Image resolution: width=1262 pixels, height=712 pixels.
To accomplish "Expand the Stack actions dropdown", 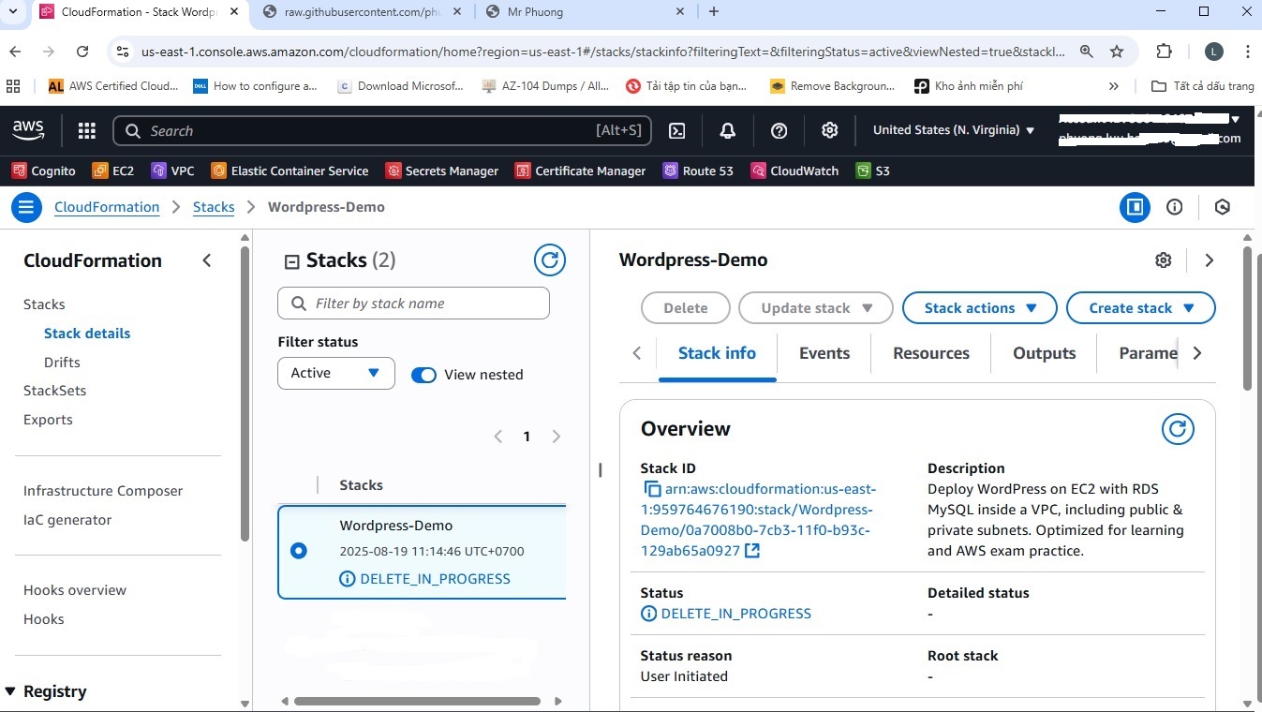I will coord(979,308).
